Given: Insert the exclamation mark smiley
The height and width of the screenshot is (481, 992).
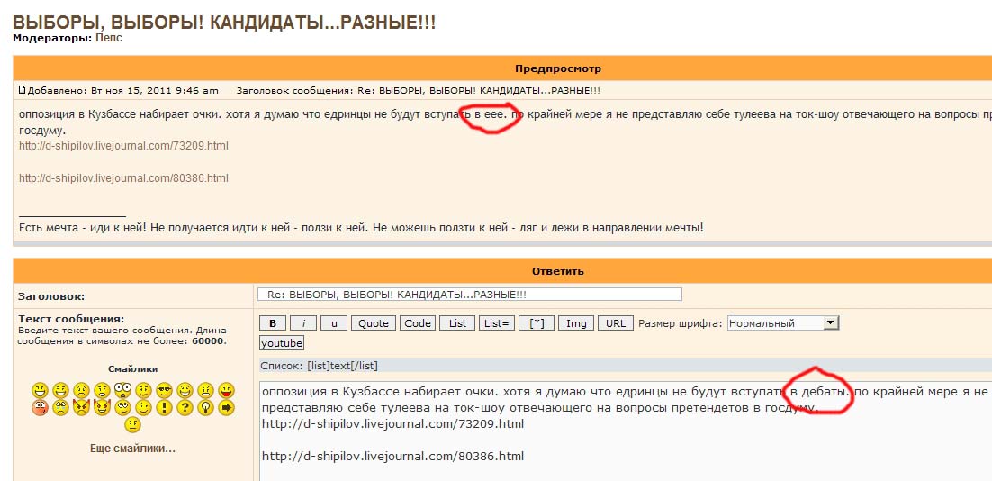Looking at the screenshot, I should coord(164,408).
